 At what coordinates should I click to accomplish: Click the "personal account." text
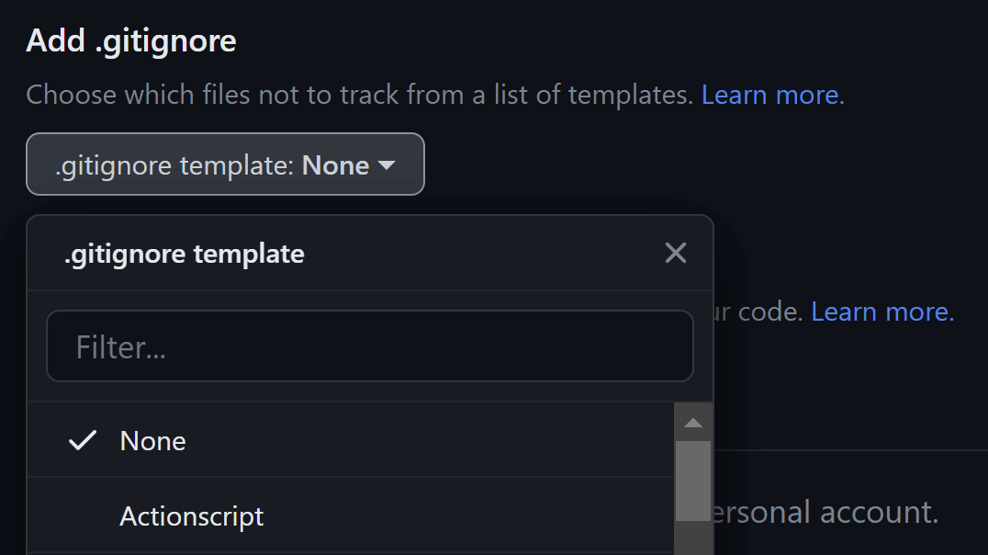pos(826,512)
